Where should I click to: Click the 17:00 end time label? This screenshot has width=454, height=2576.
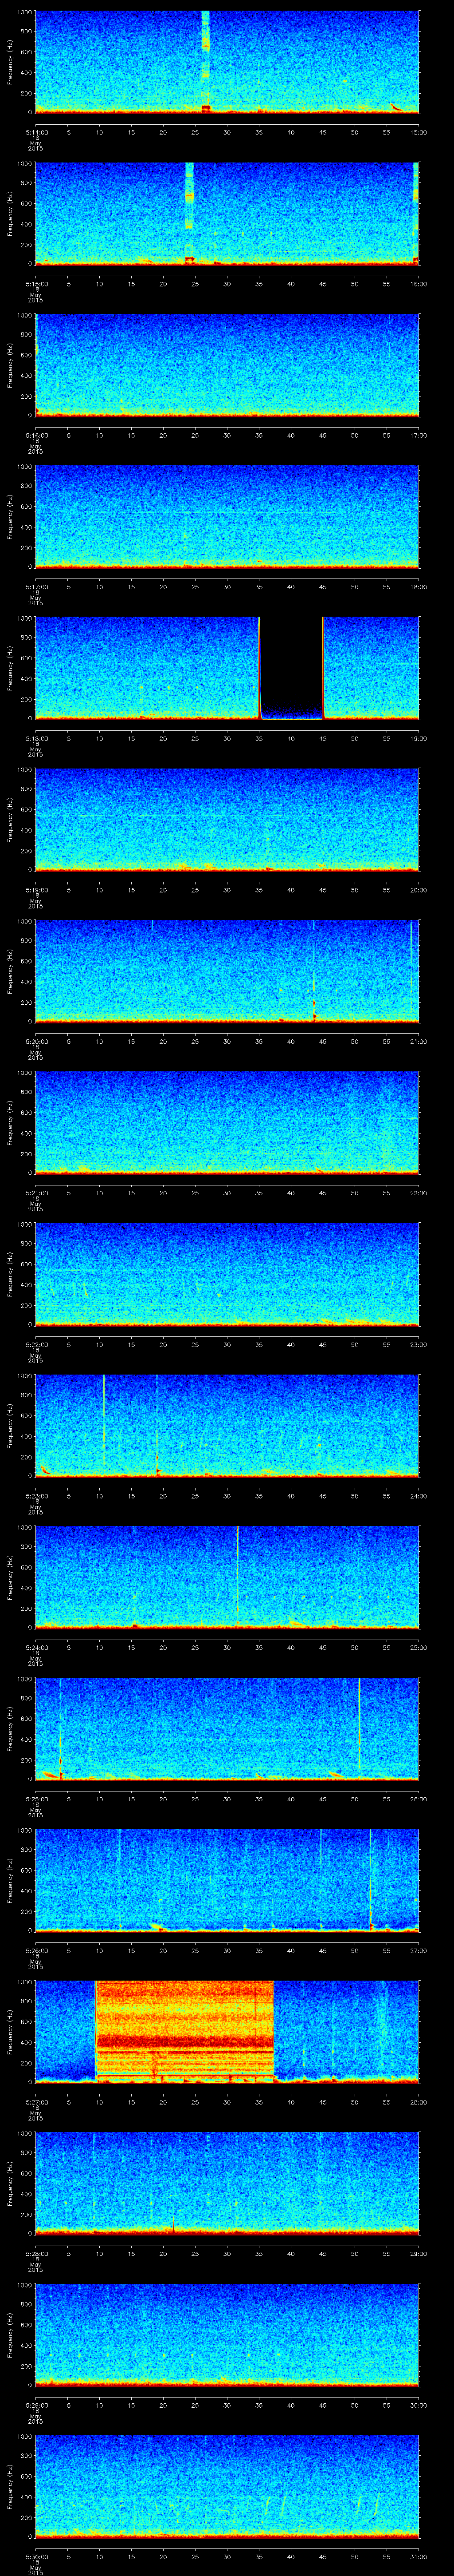point(418,435)
